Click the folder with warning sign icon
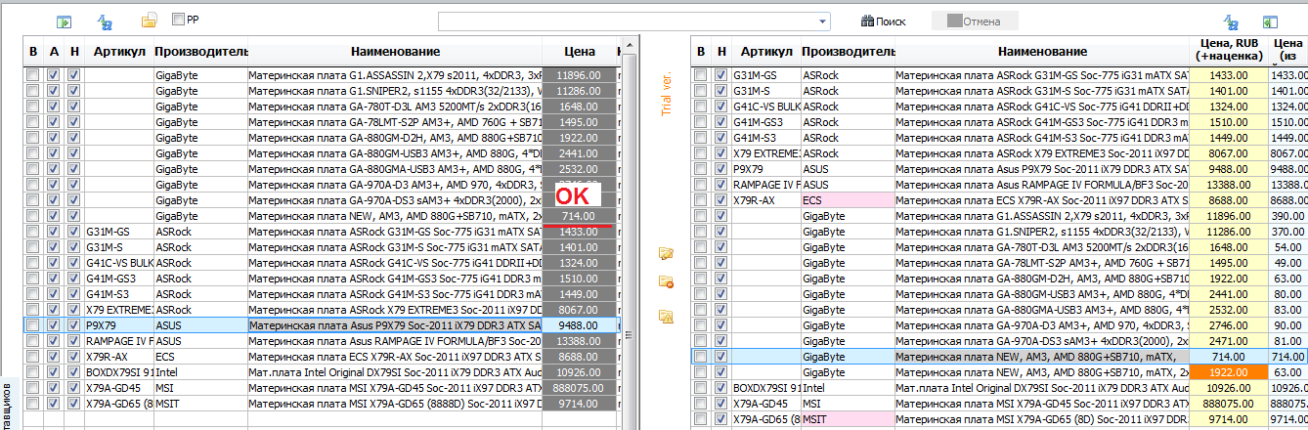This screenshot has width=1308, height=430. 667,316
